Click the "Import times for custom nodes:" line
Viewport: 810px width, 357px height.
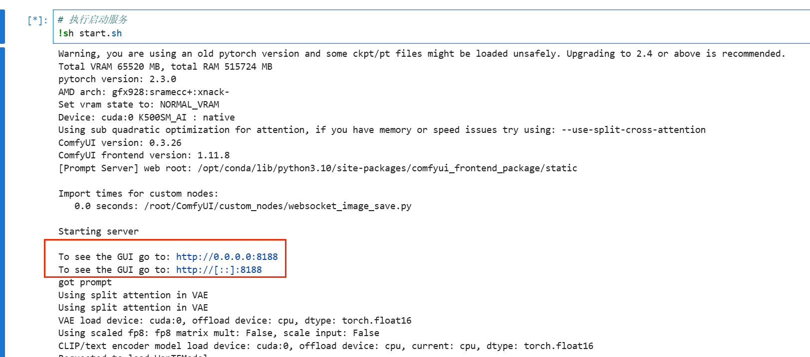coord(138,194)
